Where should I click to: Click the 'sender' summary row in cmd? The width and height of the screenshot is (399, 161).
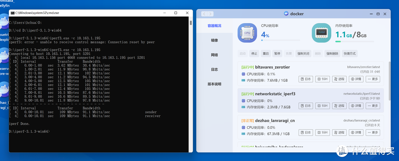coord(85,112)
